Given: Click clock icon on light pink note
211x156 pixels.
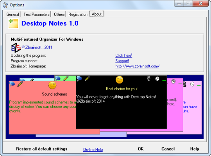Looking at the screenshot, I should 192,84.
